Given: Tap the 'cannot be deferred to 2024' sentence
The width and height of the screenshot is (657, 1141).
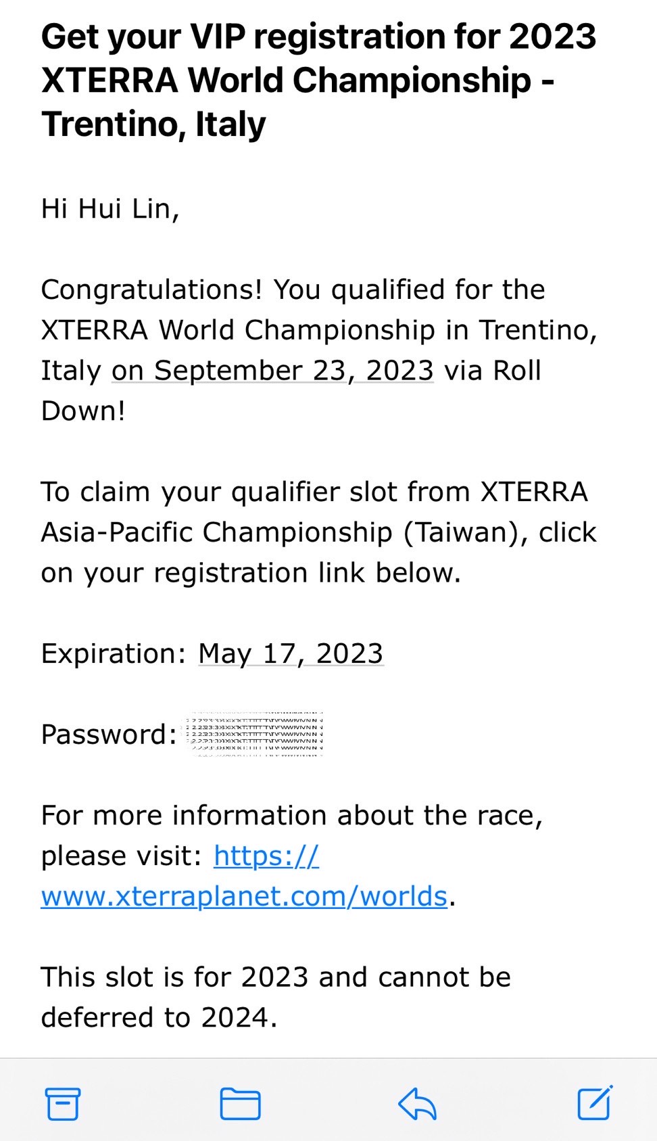Looking at the screenshot, I should (276, 997).
